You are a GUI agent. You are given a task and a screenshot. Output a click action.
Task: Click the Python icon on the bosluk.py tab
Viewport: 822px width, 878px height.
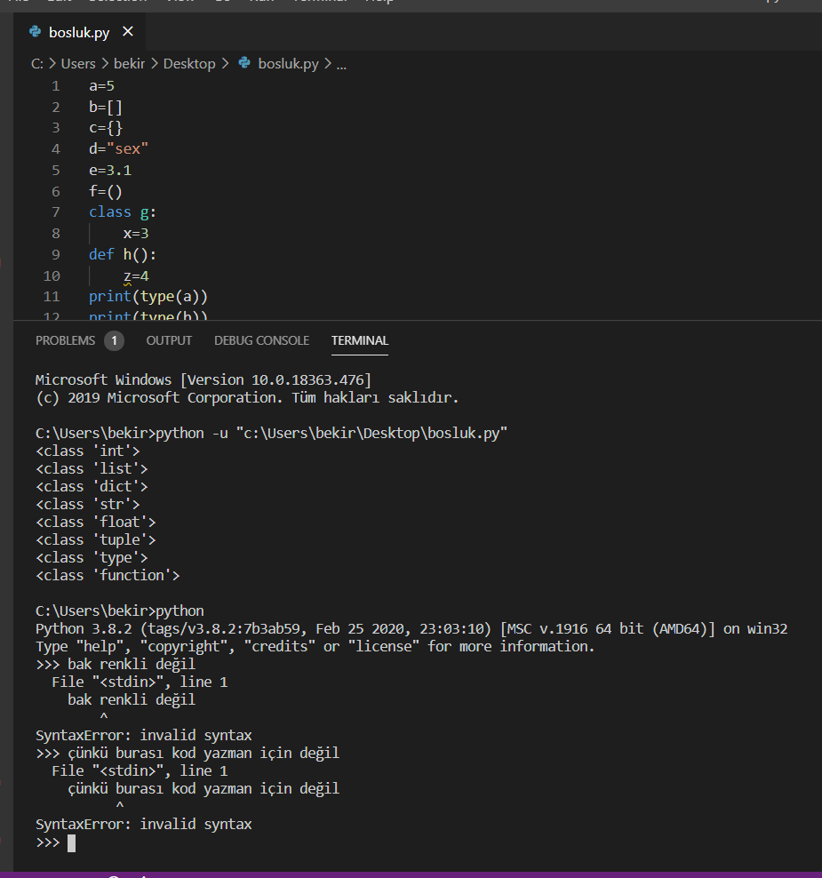36,32
